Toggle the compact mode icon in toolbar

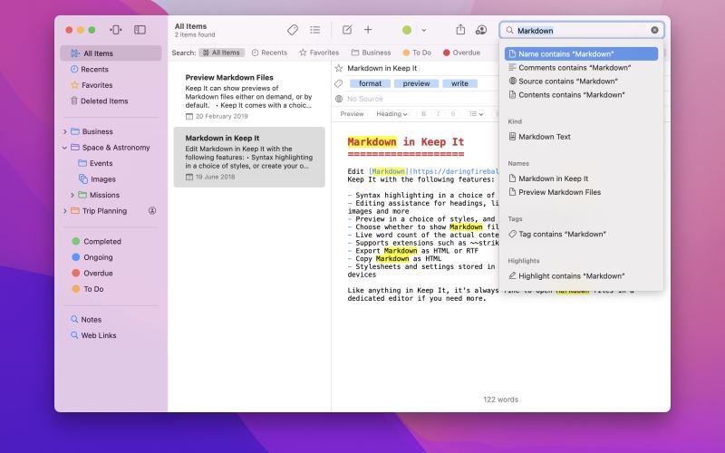(116, 30)
